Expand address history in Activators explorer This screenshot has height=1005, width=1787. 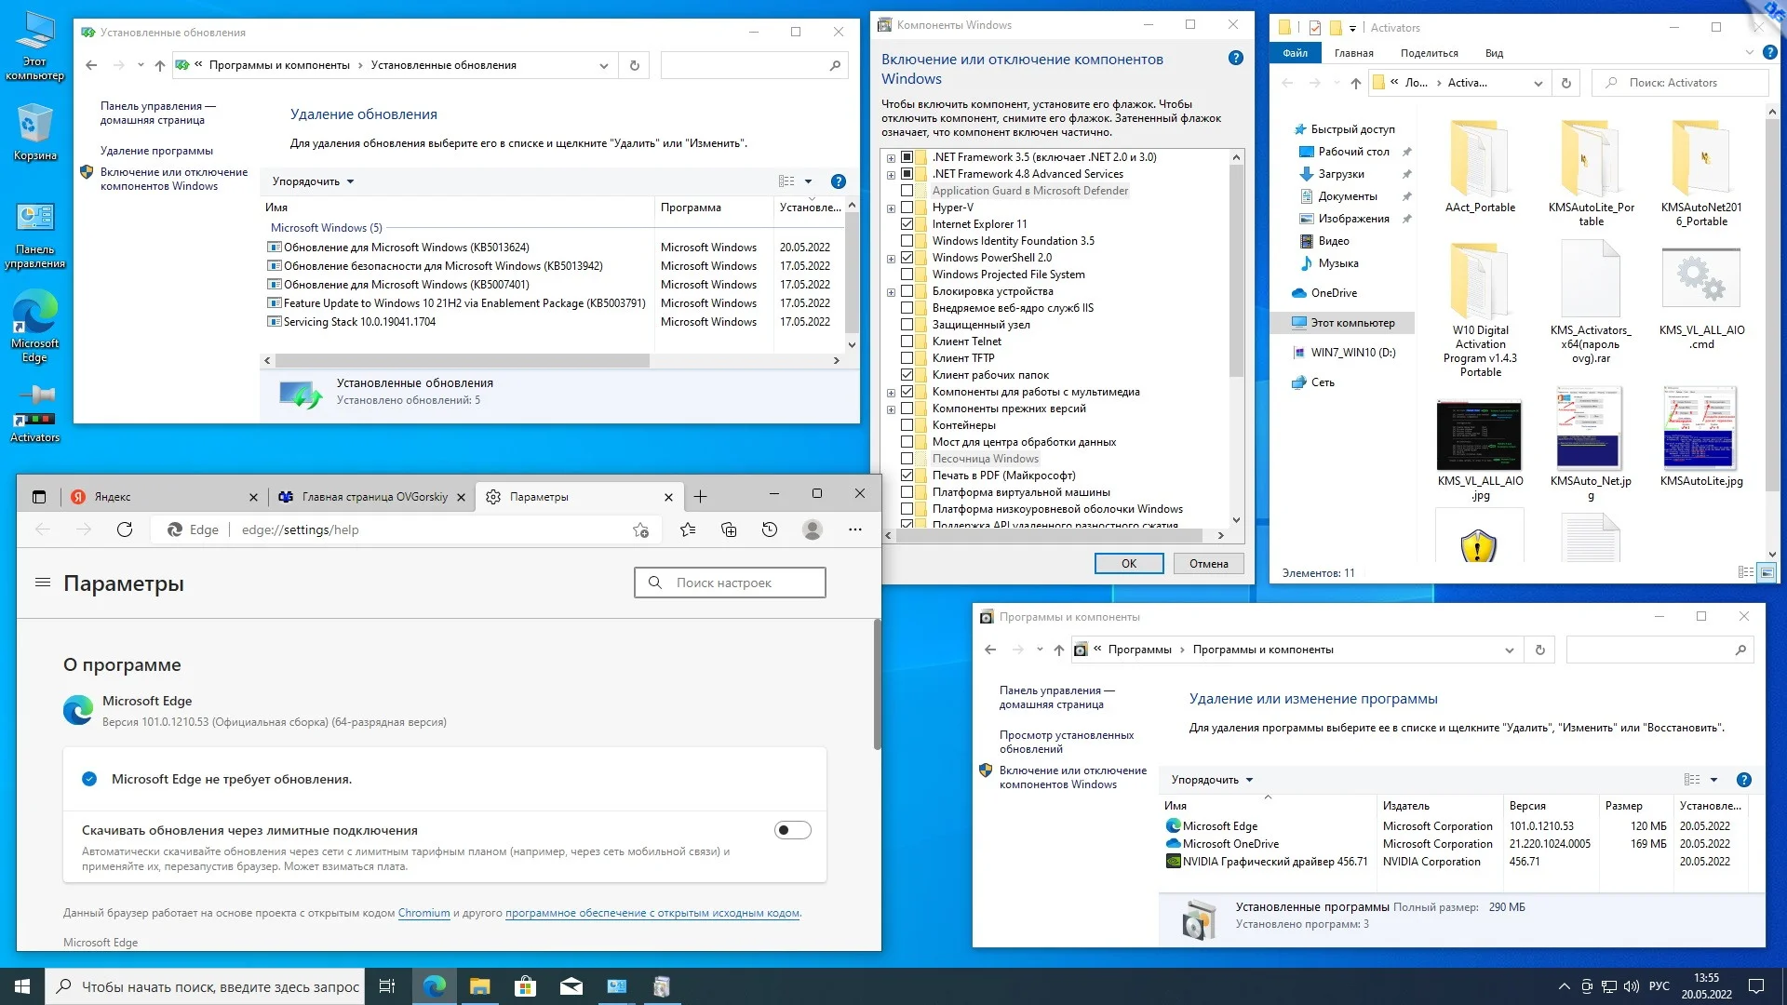coord(1538,83)
